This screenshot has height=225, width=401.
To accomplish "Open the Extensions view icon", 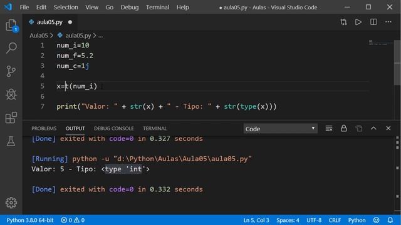I will [x=11, y=117].
